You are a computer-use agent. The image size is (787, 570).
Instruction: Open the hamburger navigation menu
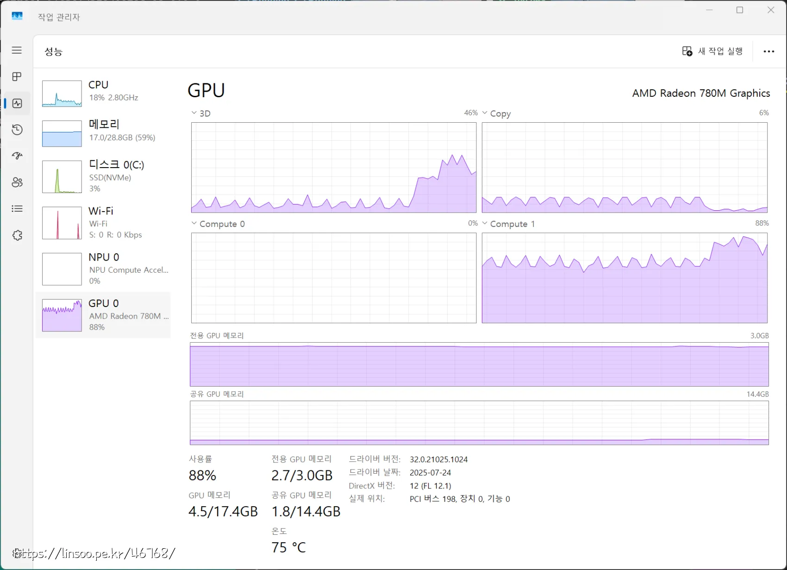tap(17, 50)
